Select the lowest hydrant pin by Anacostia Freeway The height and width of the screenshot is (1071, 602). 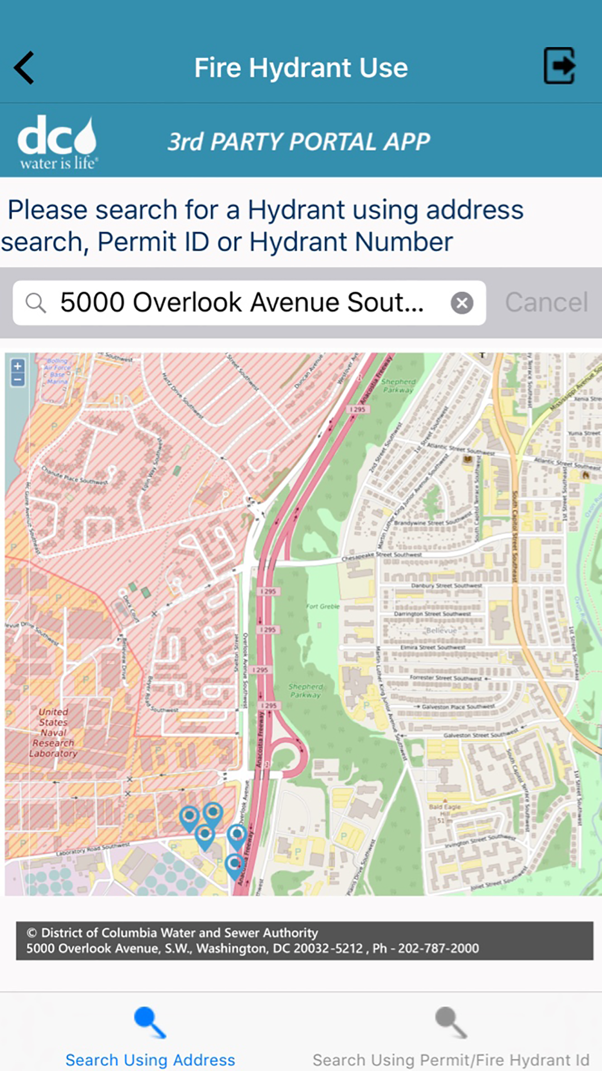235,867
